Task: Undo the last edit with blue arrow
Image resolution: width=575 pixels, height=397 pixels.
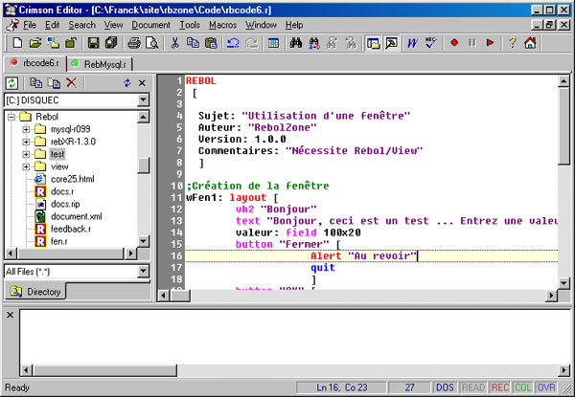Action: [233, 43]
